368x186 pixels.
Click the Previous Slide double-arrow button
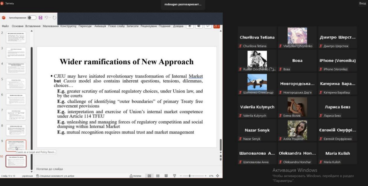221,156
